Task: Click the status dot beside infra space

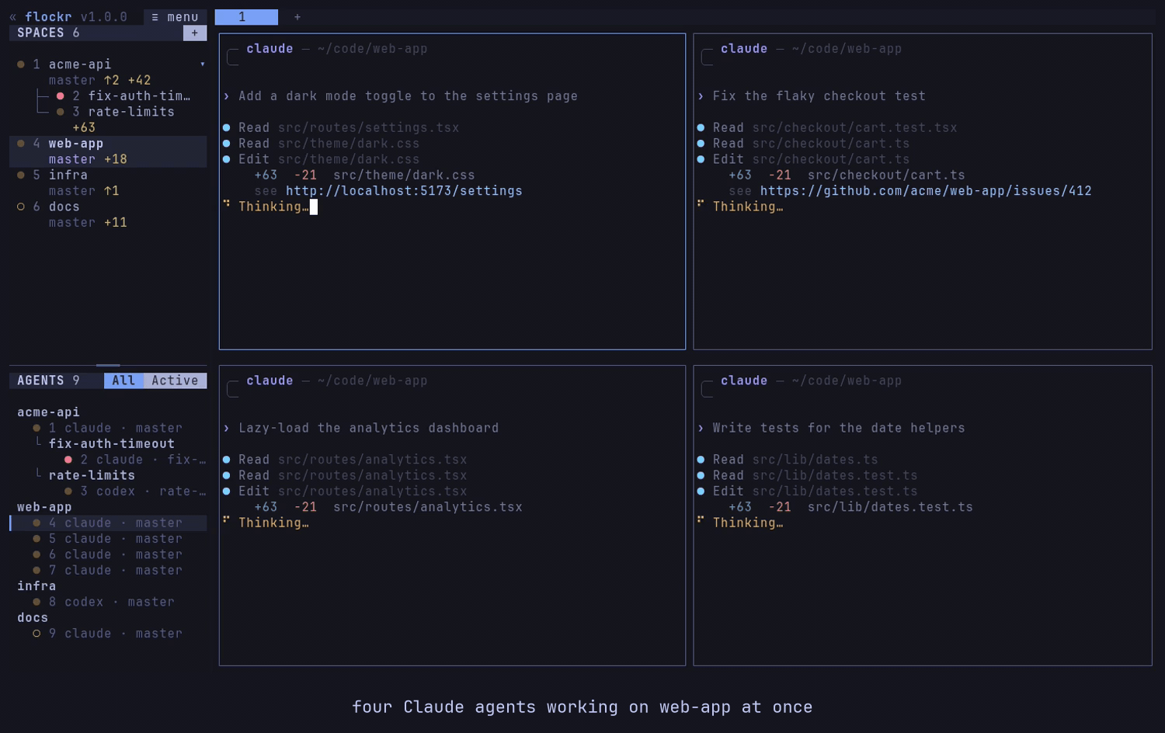Action: 21,175
